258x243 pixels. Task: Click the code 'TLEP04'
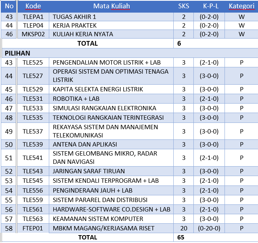pyautogui.click(x=33, y=26)
